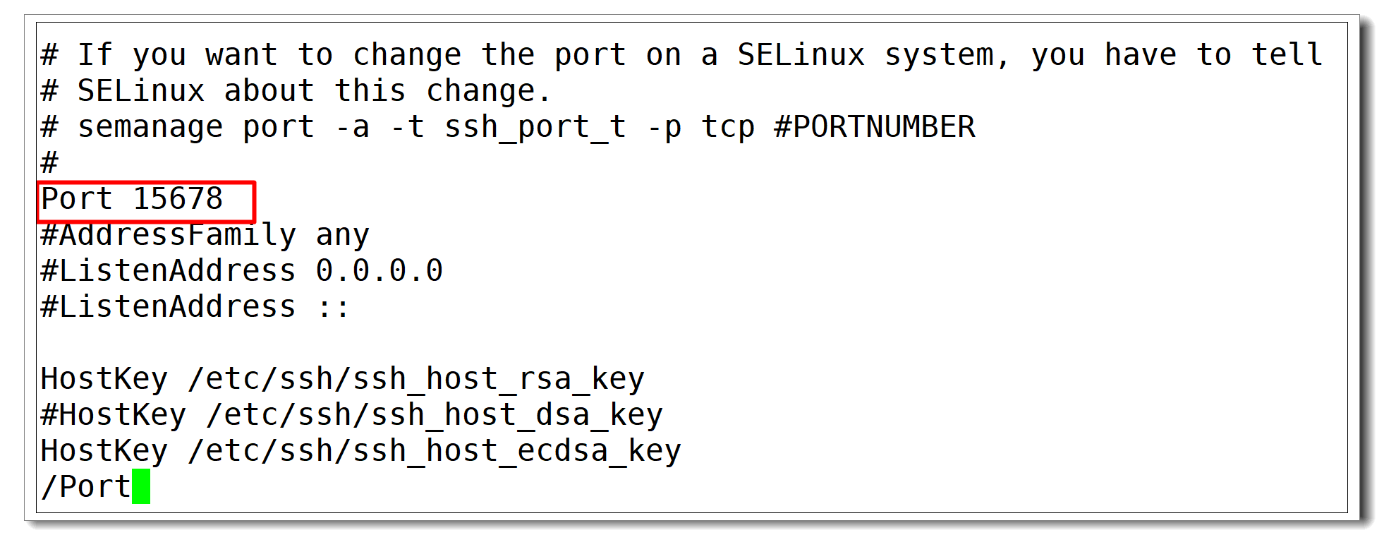Click the semanage port command comment
Image resolution: width=1384 pixels, height=535 pixels.
[x=508, y=128]
